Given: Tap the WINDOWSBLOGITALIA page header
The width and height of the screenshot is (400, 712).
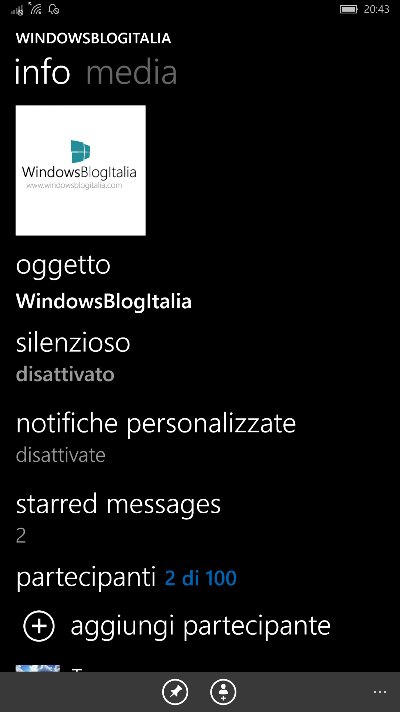Looking at the screenshot, I should 93,38.
